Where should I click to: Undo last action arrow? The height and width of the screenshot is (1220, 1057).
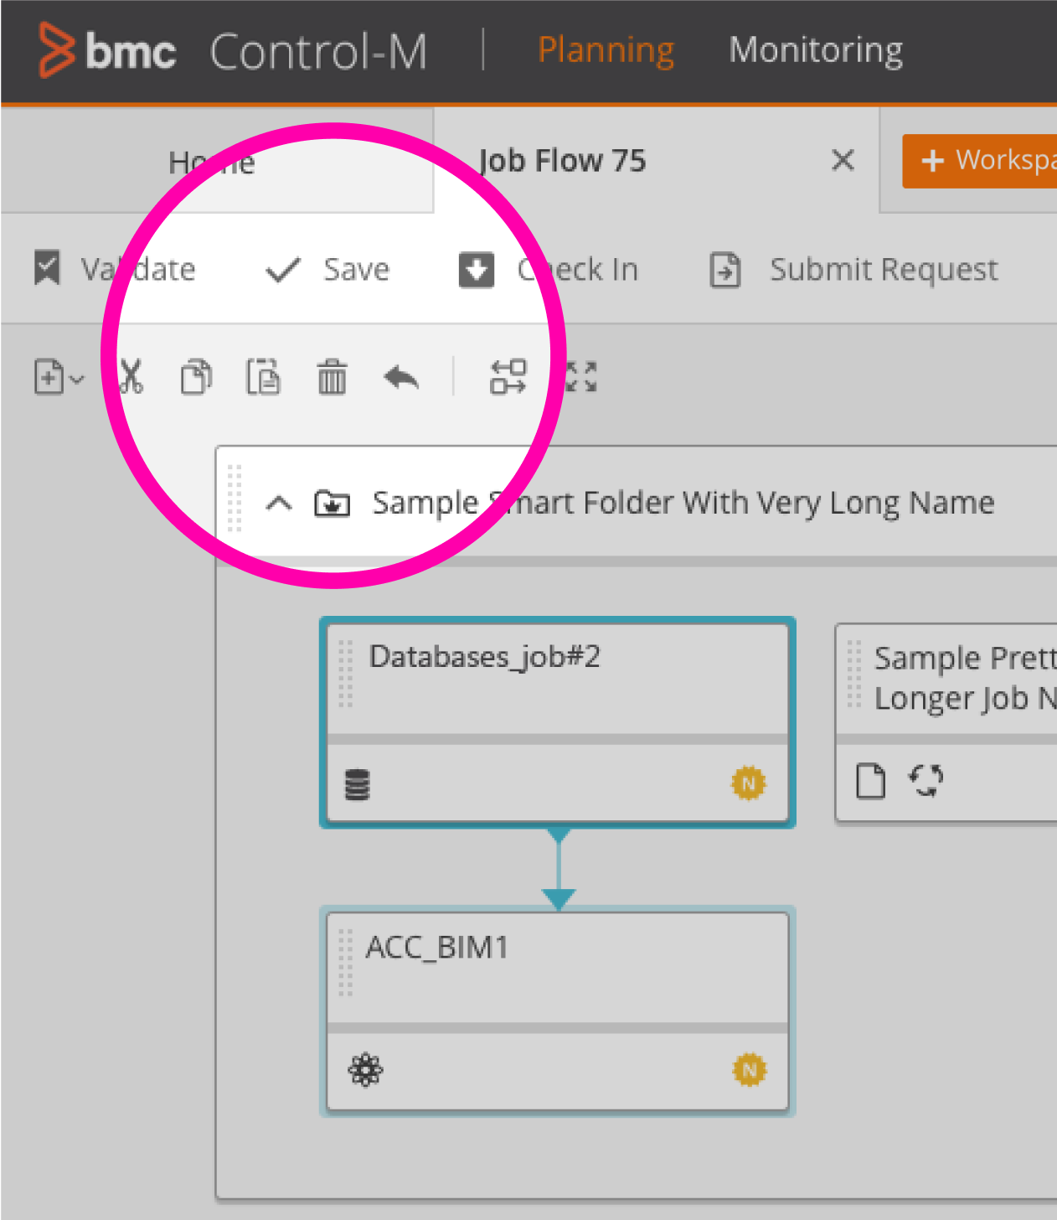[x=401, y=378]
